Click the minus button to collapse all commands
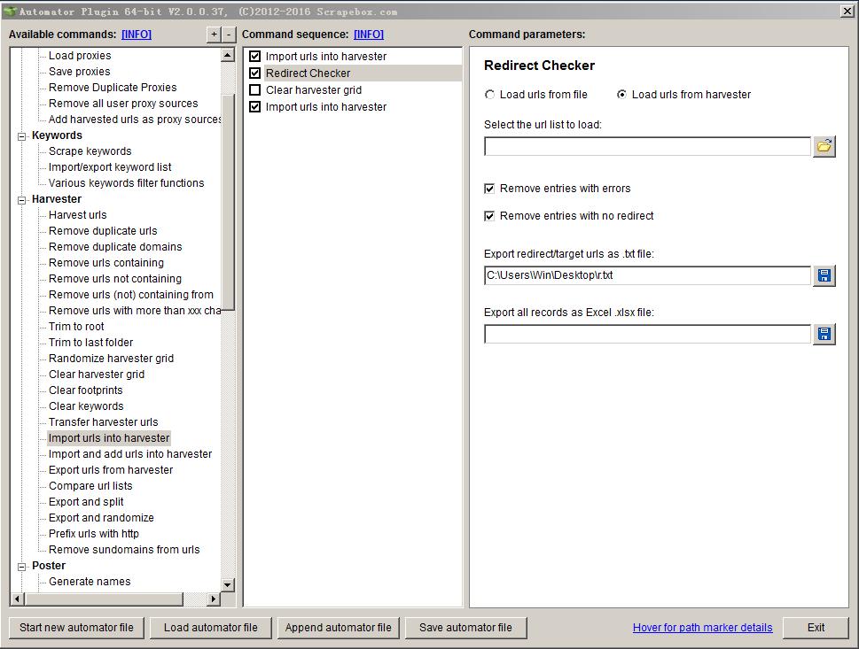Screen dimensions: 859x649 point(229,35)
